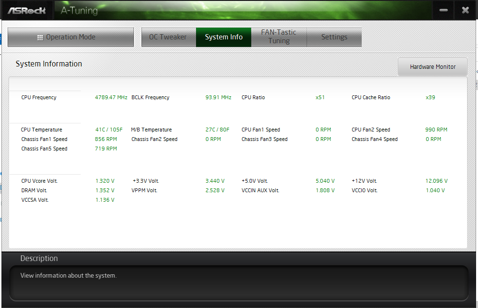Select the CPU Fan2 Speed label
Screen dimensions: 478x308
[371, 130]
